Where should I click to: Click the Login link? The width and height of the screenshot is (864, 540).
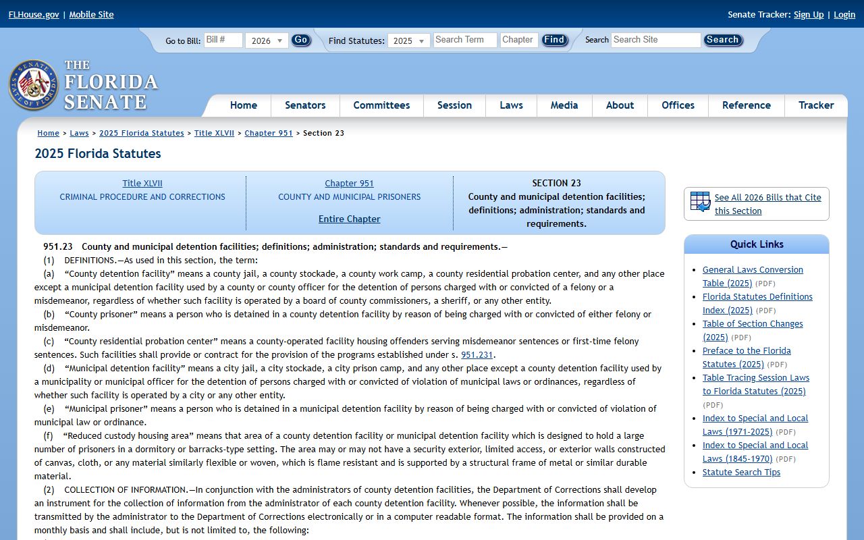click(844, 14)
